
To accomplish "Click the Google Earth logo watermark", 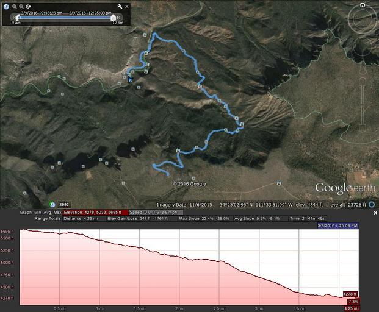I will [341, 188].
